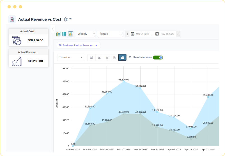225x156 pixels.
Task: Click the 33,176.00 data point marker
Action: click(140, 88)
